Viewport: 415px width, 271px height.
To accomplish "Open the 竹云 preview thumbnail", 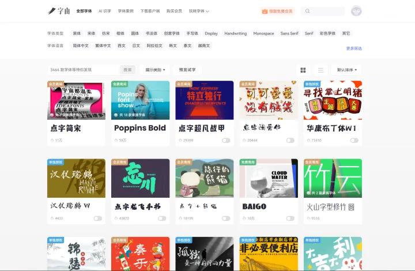I will (x=333, y=178).
